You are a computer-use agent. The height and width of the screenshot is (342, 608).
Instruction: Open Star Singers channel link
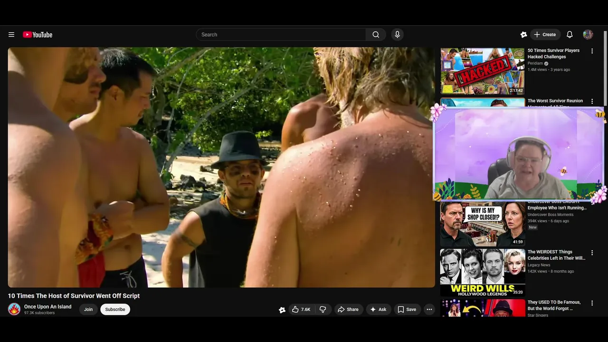click(x=538, y=315)
